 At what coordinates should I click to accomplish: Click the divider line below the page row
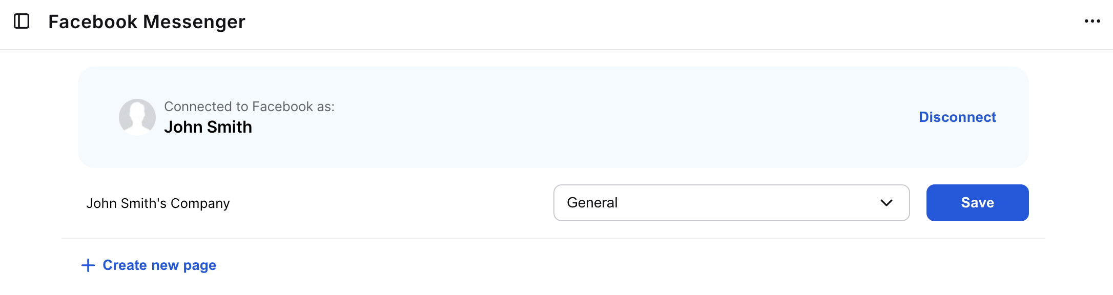click(x=553, y=238)
